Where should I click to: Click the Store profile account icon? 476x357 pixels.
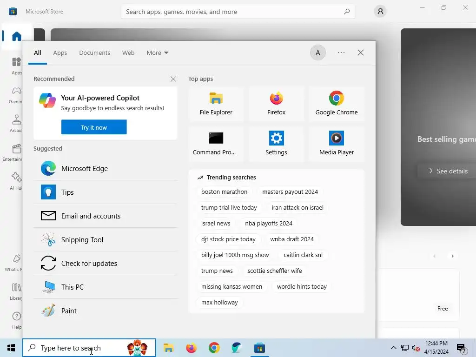click(x=380, y=12)
